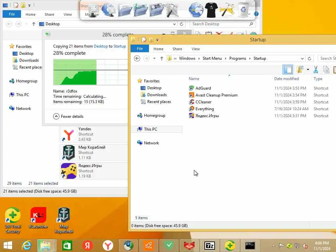
Task: Click the hammer with yellow spark dock icon
Action: click(x=227, y=10)
